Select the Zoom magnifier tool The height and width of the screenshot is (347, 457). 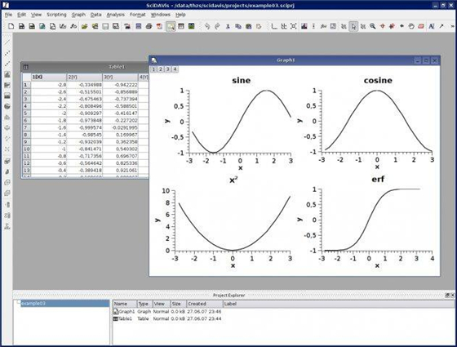pos(372,26)
